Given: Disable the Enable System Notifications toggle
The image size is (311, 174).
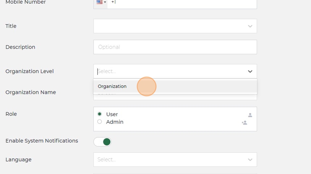Looking at the screenshot, I should [x=103, y=142].
